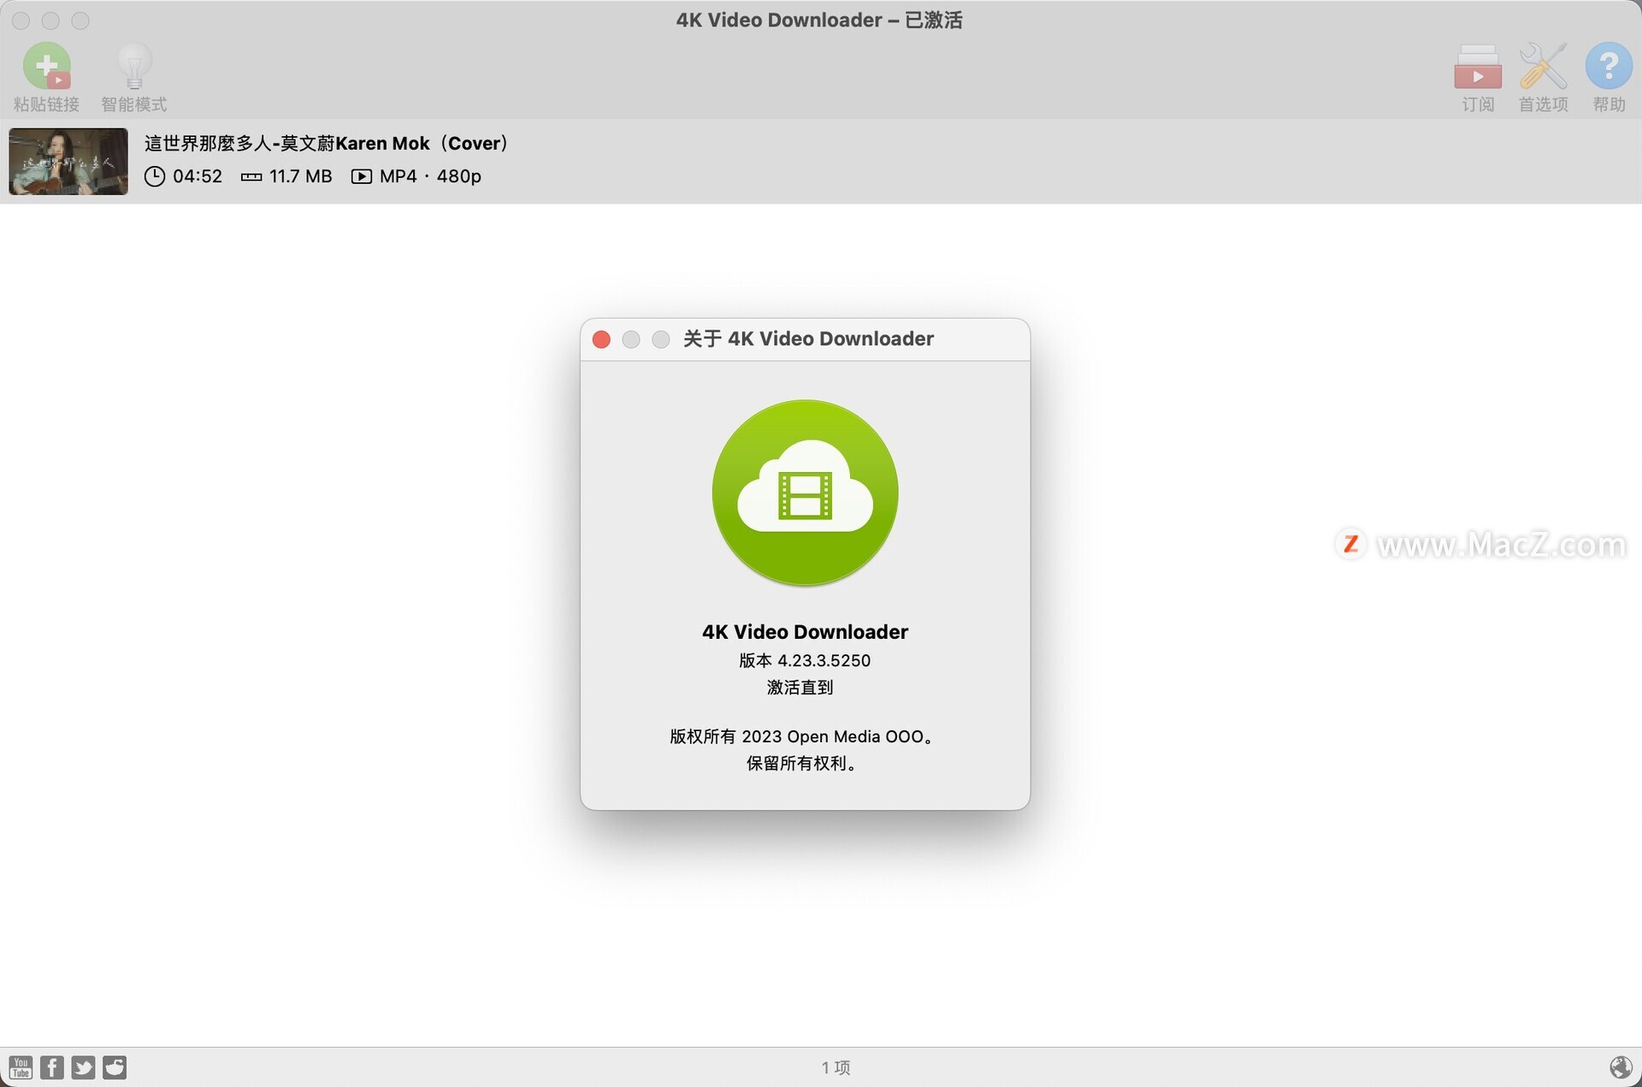Click the 11.7 MB file size text
Viewport: 1642px width, 1087px height.
[300, 176]
